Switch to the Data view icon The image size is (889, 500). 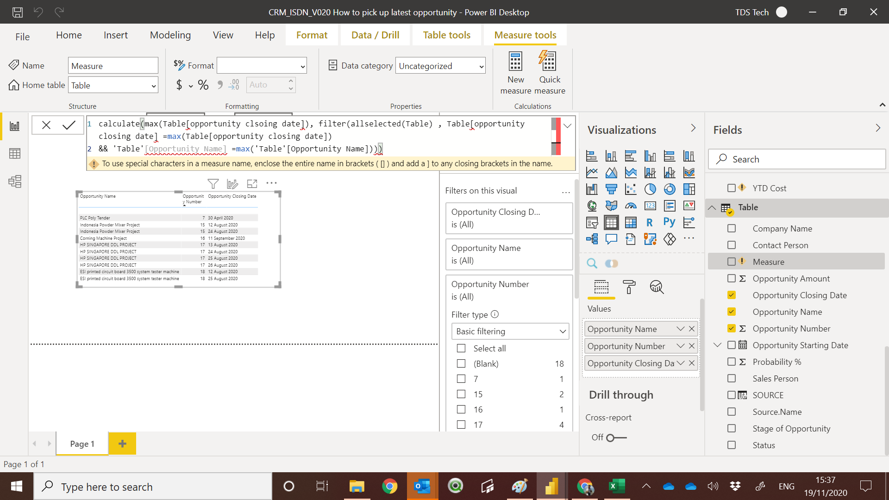coord(15,154)
